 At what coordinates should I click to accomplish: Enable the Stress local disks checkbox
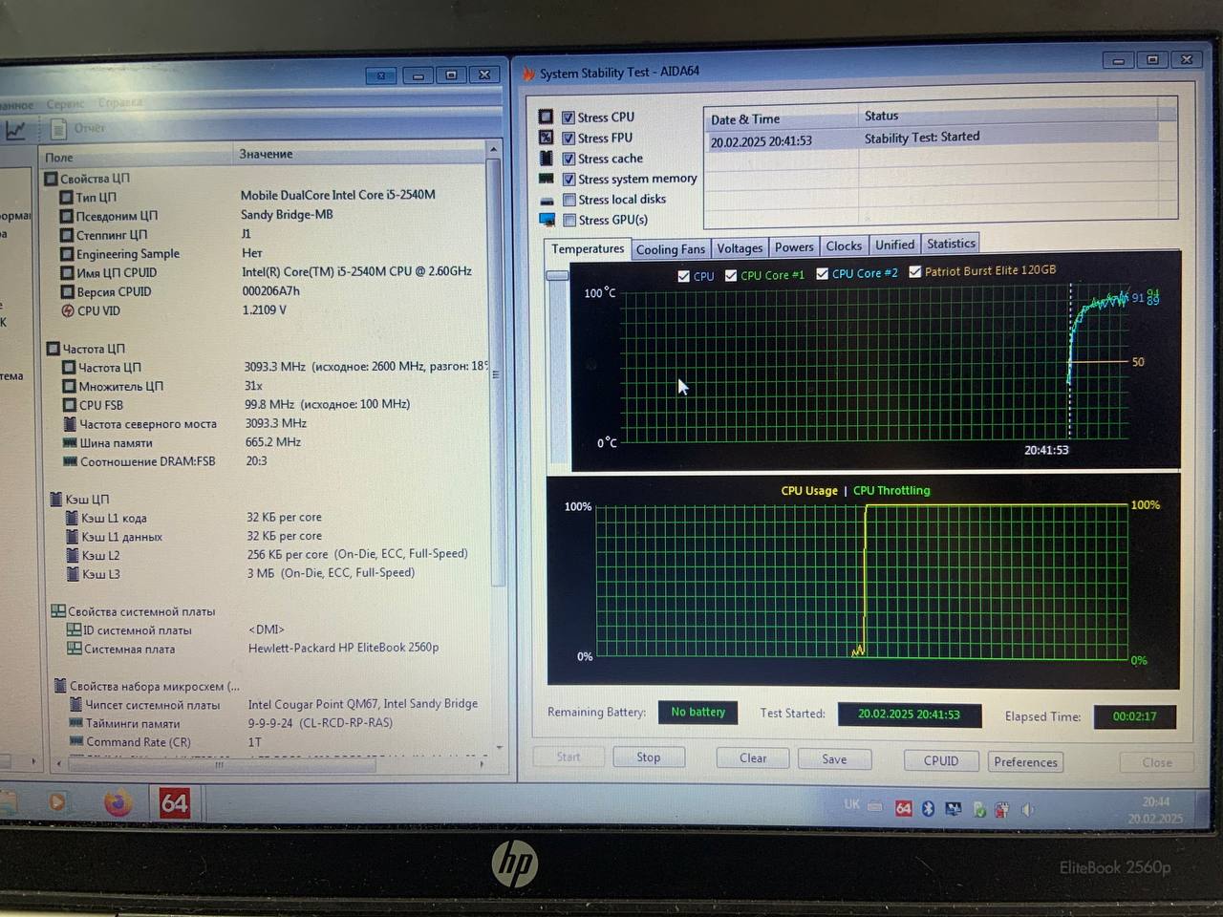tap(569, 200)
